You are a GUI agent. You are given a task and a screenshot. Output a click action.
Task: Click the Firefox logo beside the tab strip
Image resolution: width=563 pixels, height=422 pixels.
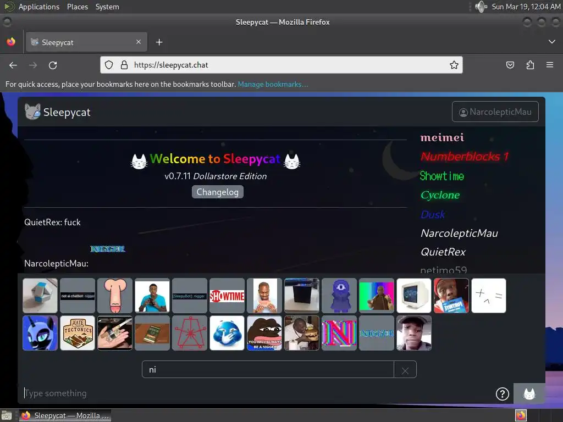click(11, 42)
